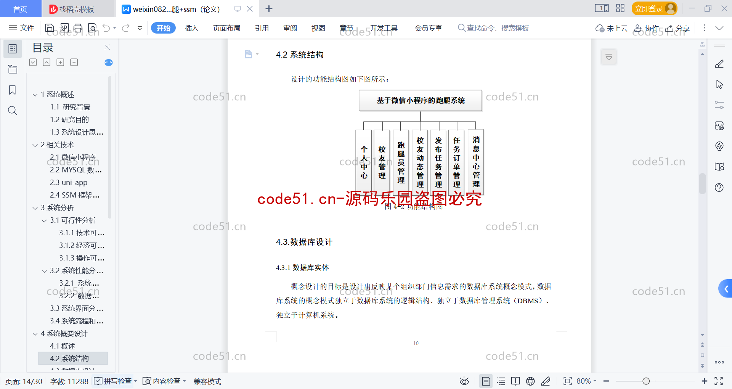Click the zoom in plus button

pos(705,381)
